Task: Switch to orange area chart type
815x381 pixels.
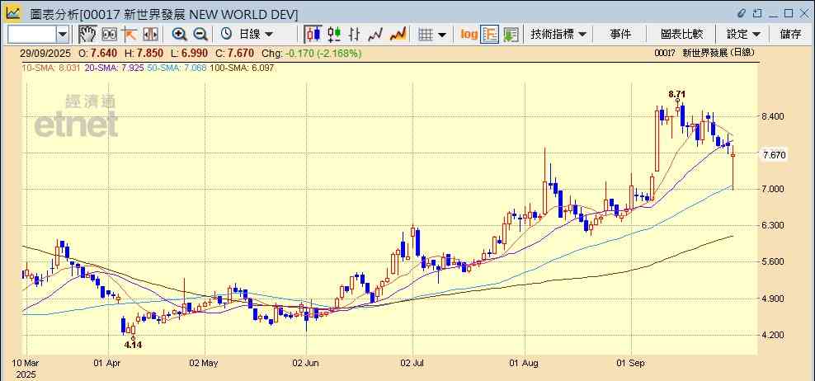Action: click(398, 35)
